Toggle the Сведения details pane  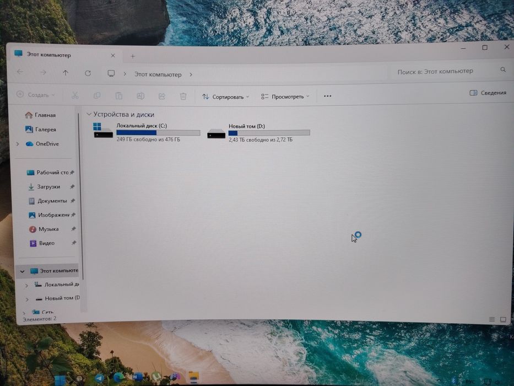pos(488,93)
